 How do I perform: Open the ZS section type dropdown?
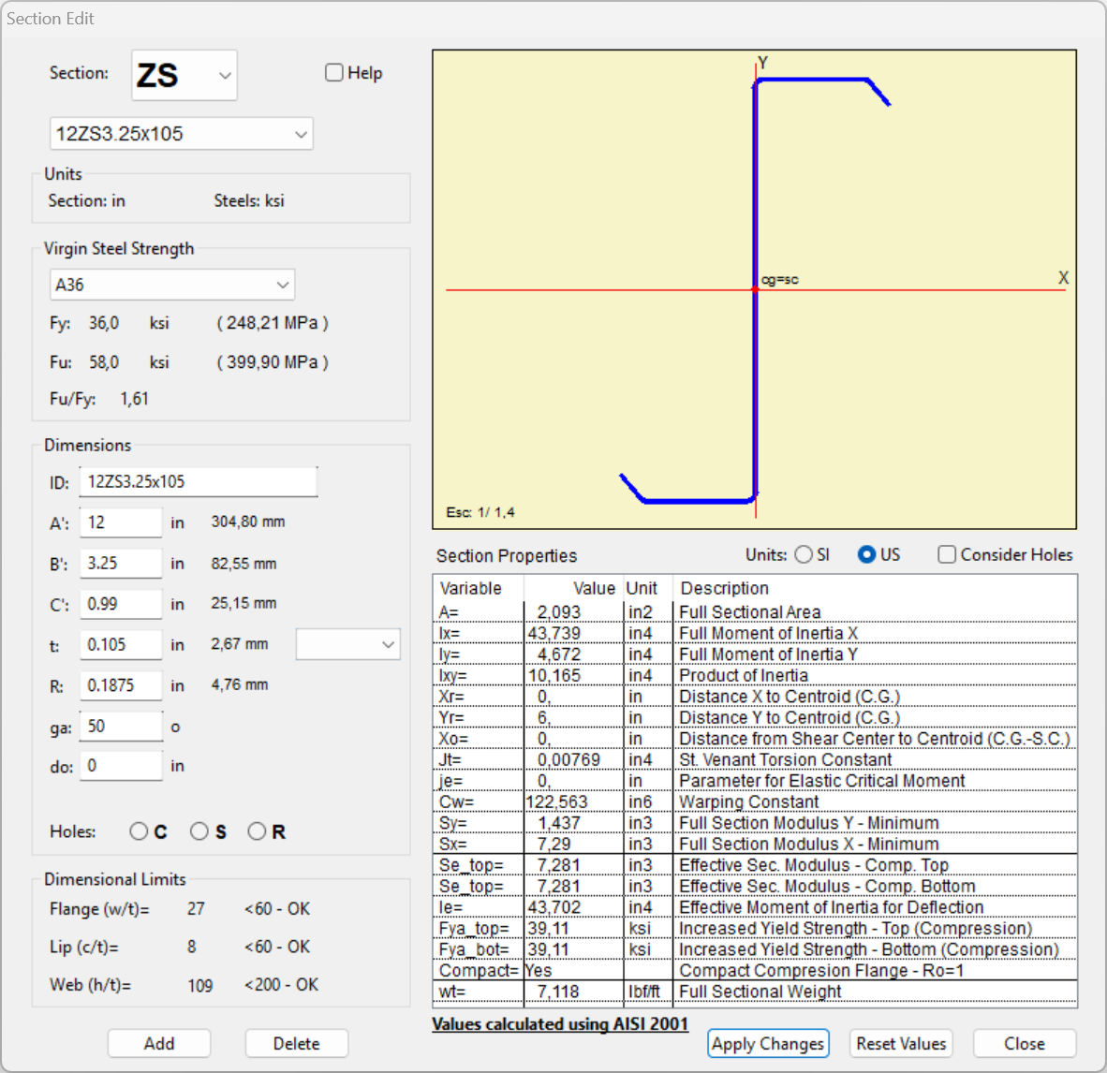tap(184, 75)
